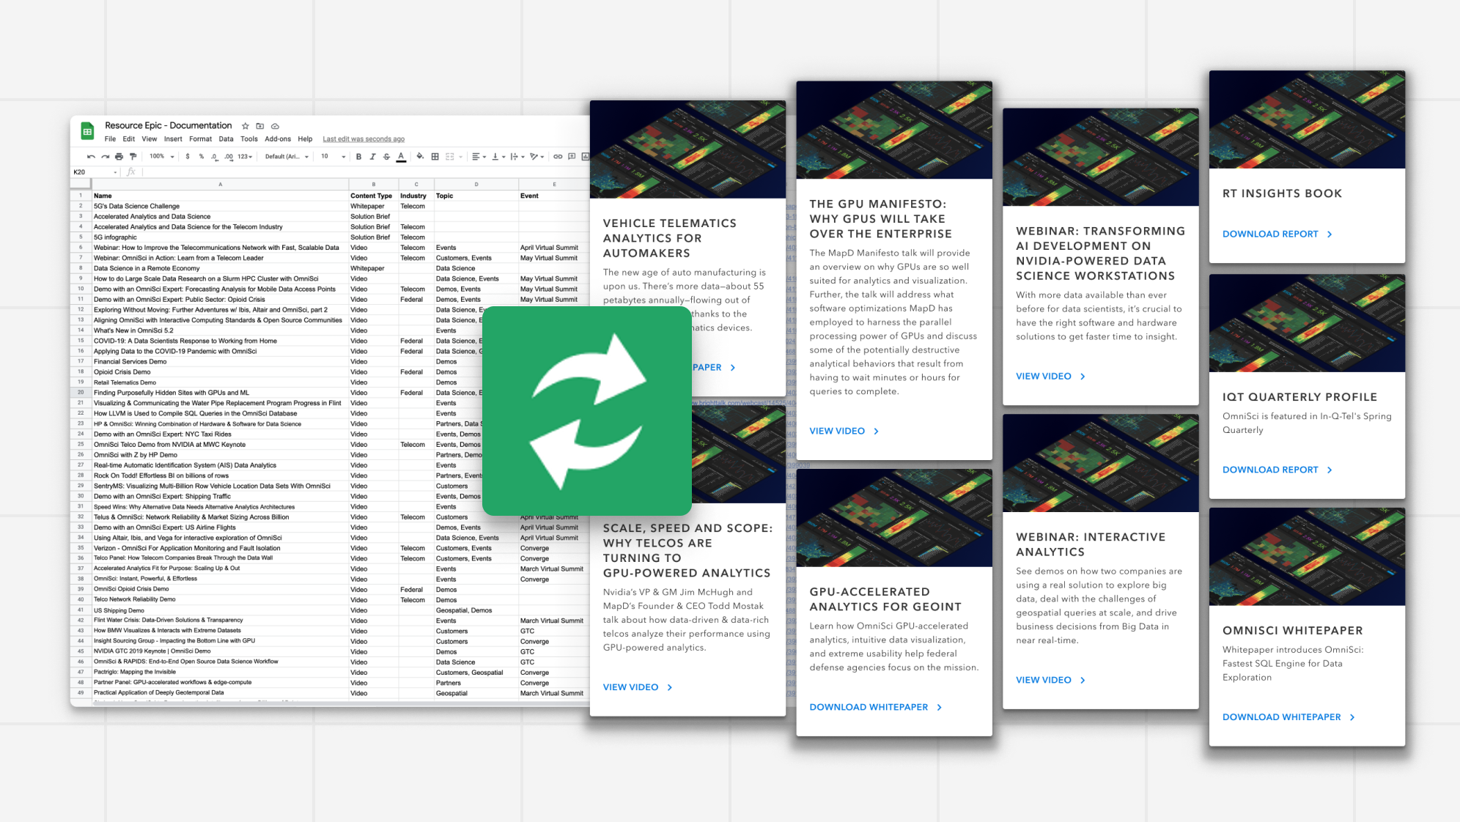1460x822 pixels.
Task: Open the K20 name box dropdown
Action: point(115,172)
